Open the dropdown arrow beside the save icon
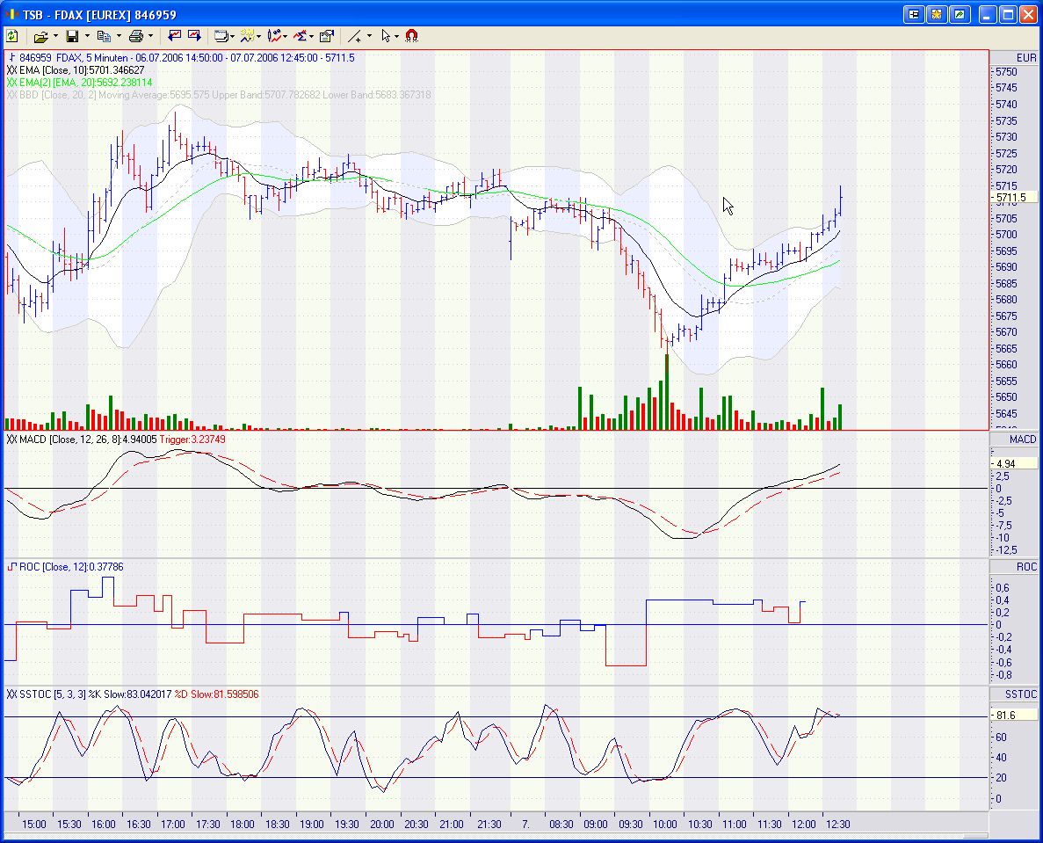 coord(87,36)
